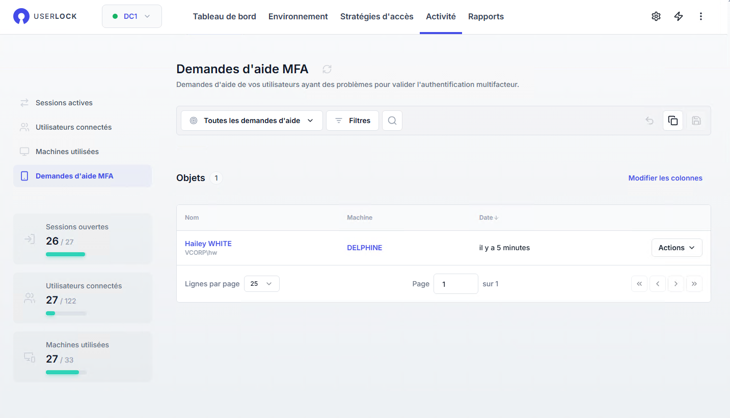Refresh the MFA help requests list

[x=327, y=69]
